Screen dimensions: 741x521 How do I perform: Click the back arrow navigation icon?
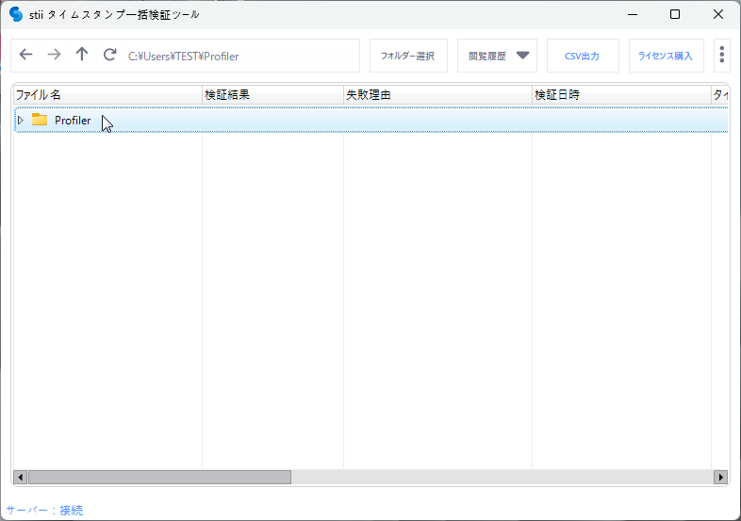click(25, 56)
